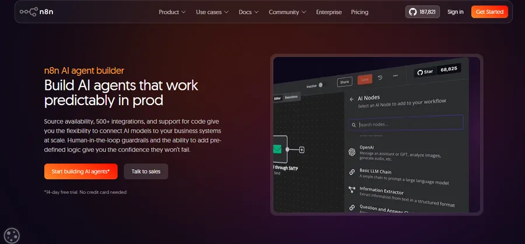Click the search magnifier icon in nodes panel
This screenshot has height=244, width=525.
[x=353, y=125]
